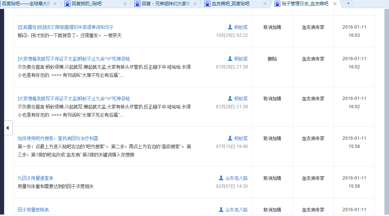The height and width of the screenshot is (216, 389).
Task: Select the 贴子管理日志_血友病吧 tab
Action: 305,4
